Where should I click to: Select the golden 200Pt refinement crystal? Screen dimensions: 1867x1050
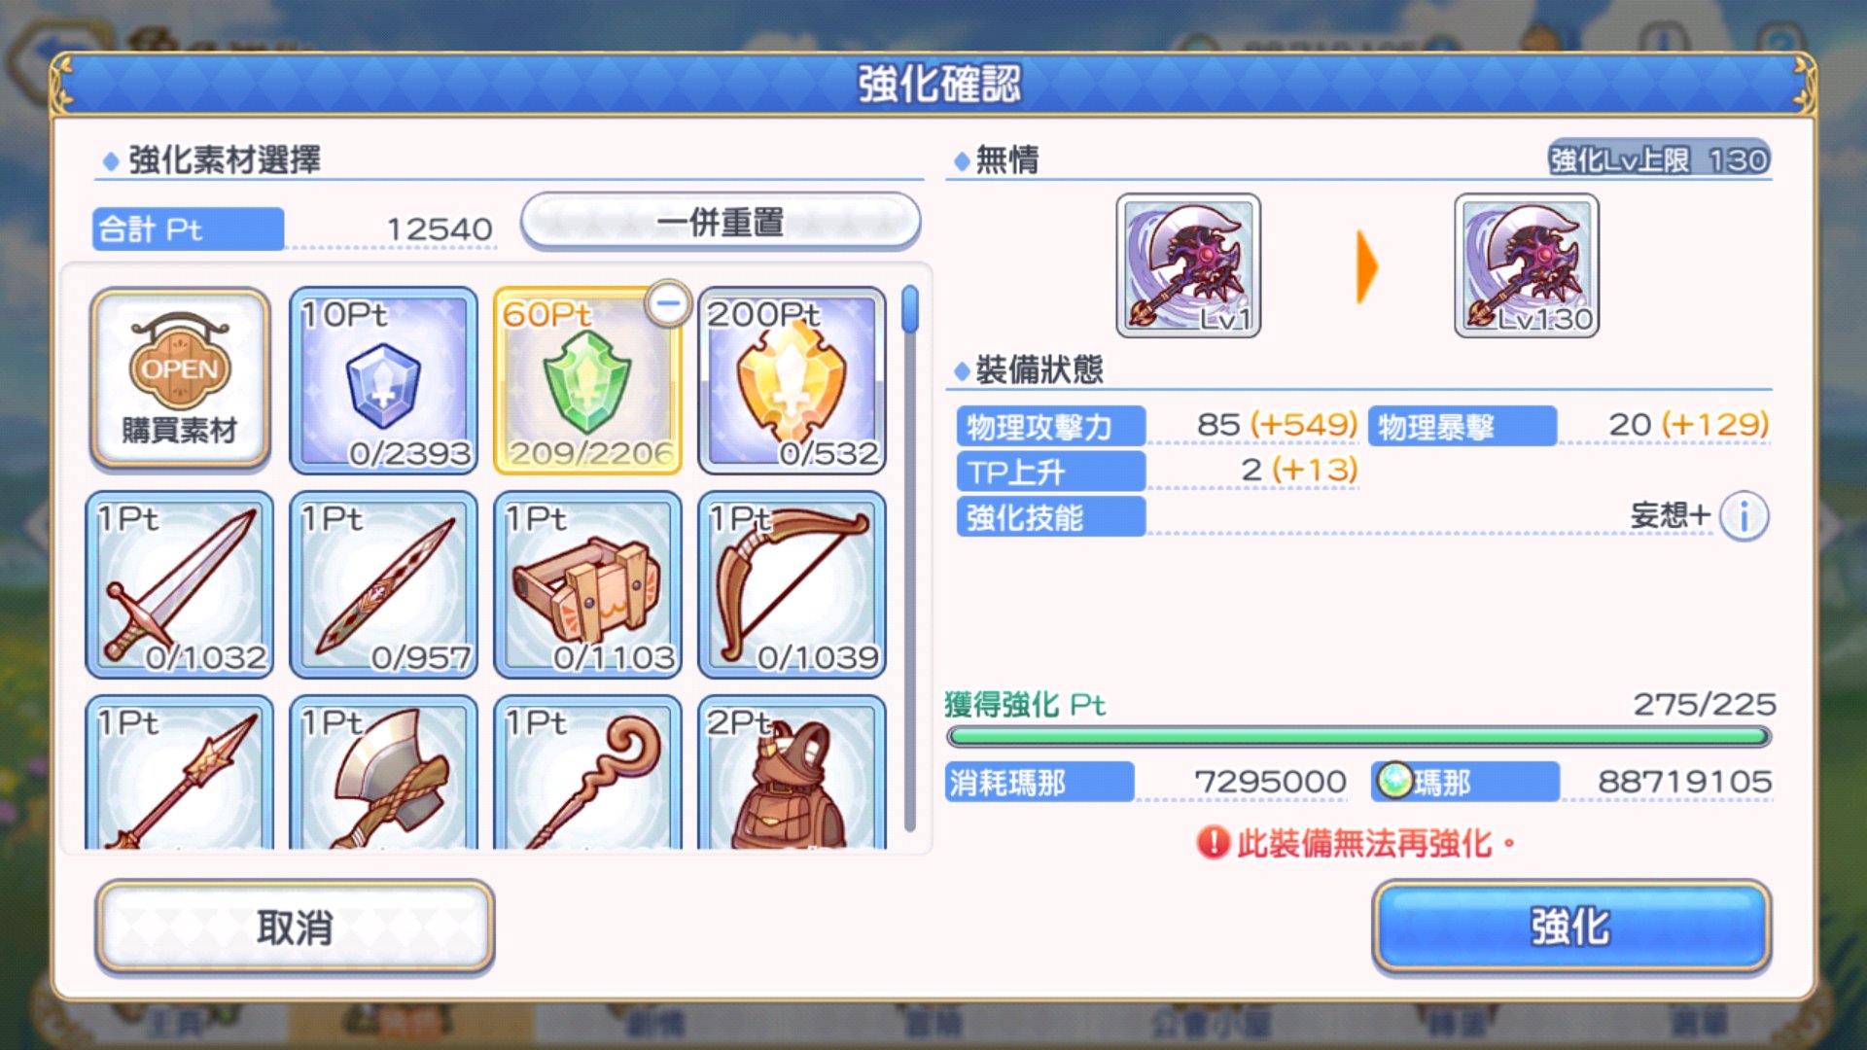coord(793,381)
